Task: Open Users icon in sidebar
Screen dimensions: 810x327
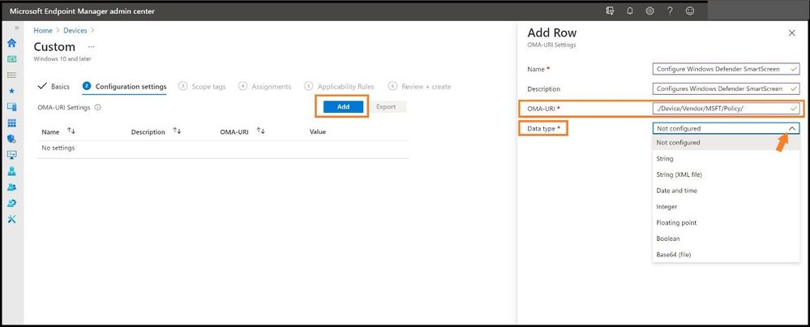Action: tap(11, 171)
